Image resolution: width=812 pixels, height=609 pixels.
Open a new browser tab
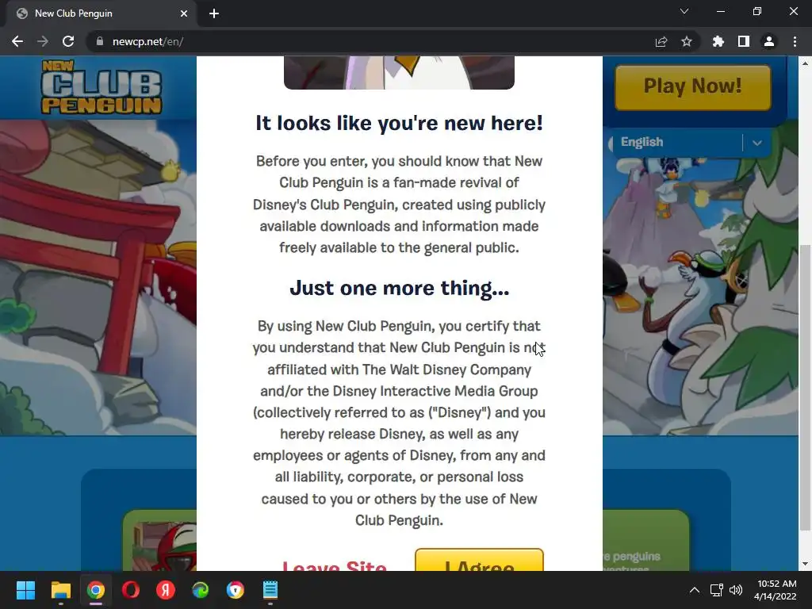coord(214,13)
